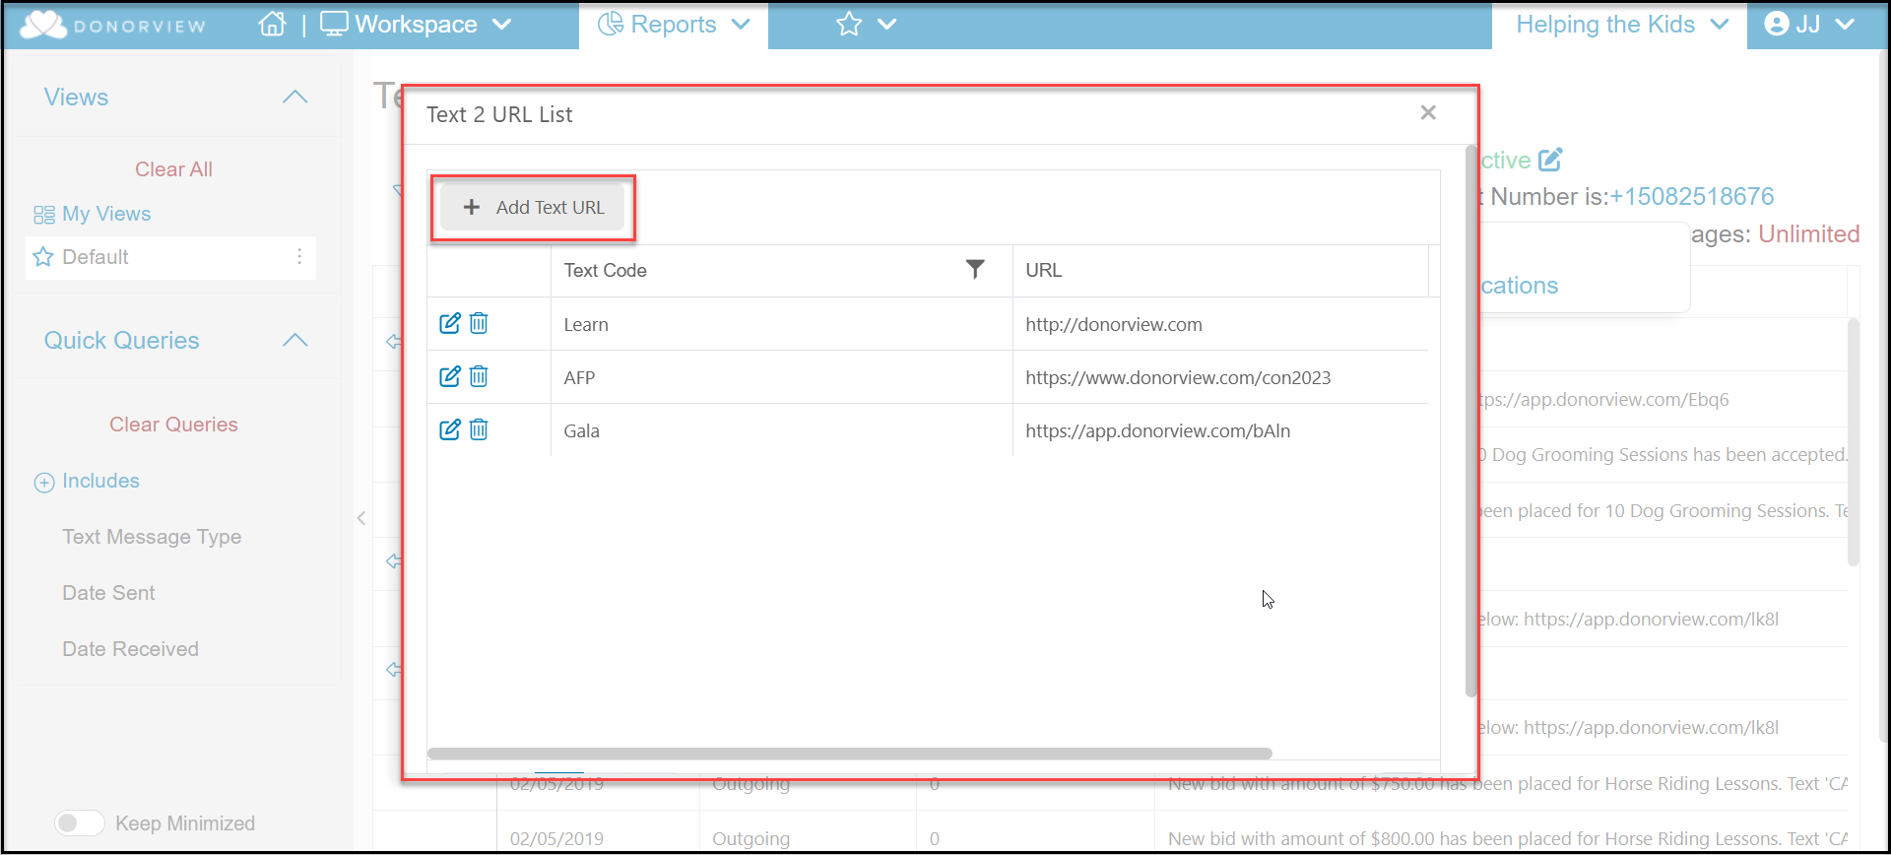The width and height of the screenshot is (1891, 855).
Task: Click the JJ user profile icon
Action: click(1777, 24)
